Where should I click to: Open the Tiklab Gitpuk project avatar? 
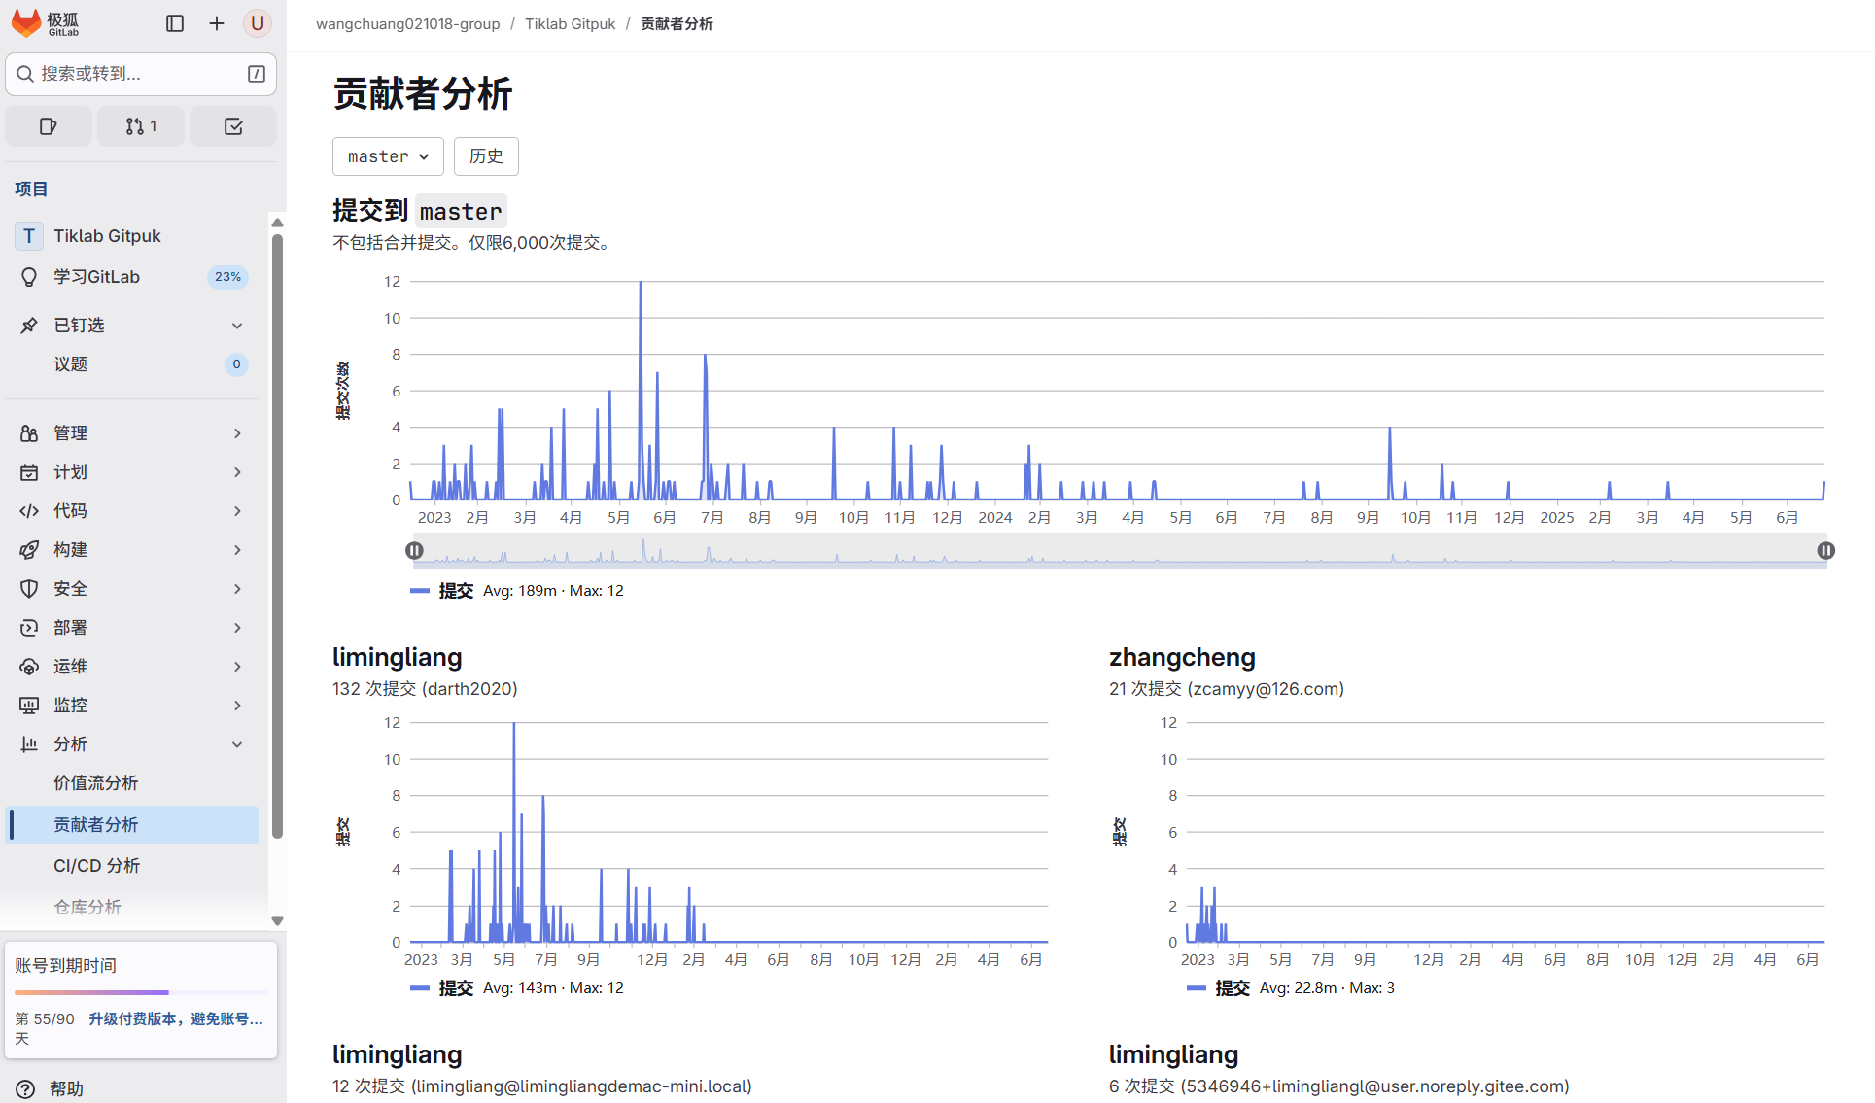(x=28, y=235)
